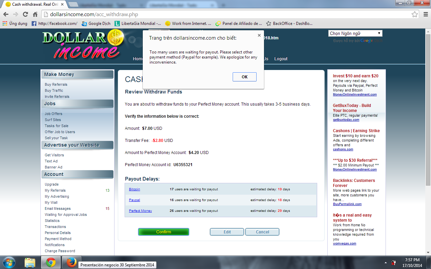View My Referrals in the sidebar
This screenshot has width=431, height=269.
coord(55,191)
